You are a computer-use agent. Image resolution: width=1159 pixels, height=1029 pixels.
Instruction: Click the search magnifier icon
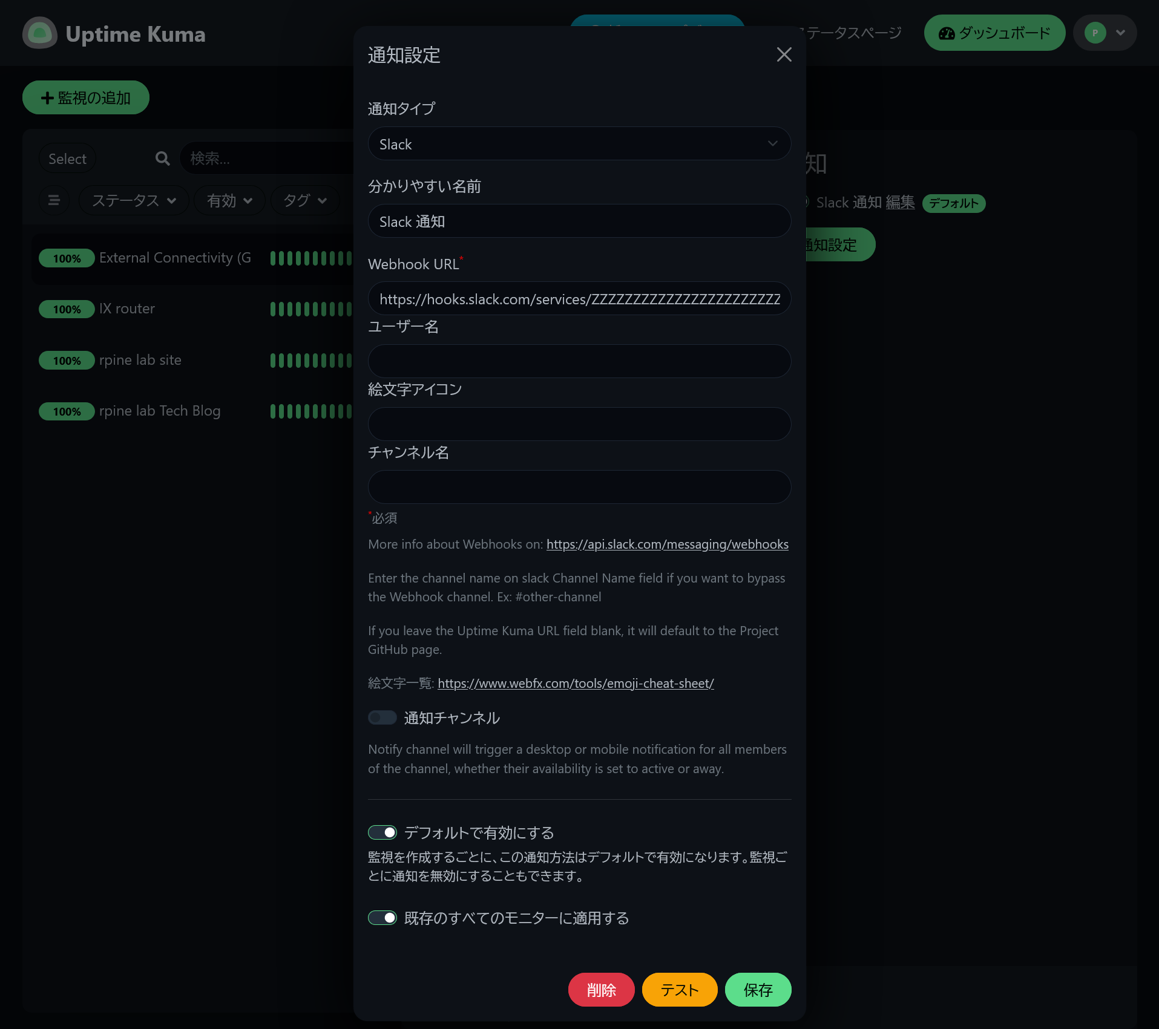point(162,158)
